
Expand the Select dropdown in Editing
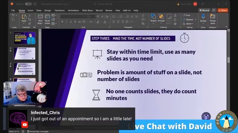pos(188,24)
